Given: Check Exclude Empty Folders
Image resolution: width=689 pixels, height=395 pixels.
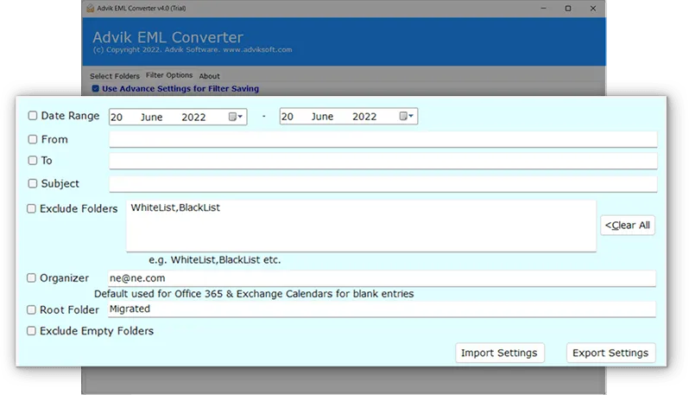Looking at the screenshot, I should coord(31,331).
